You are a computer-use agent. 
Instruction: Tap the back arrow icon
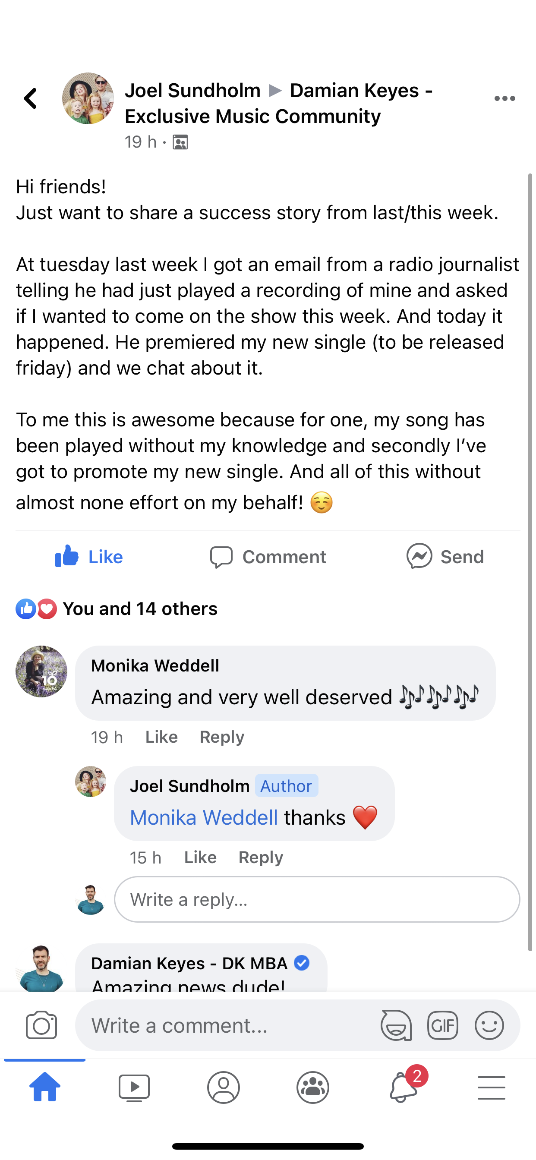point(31,99)
